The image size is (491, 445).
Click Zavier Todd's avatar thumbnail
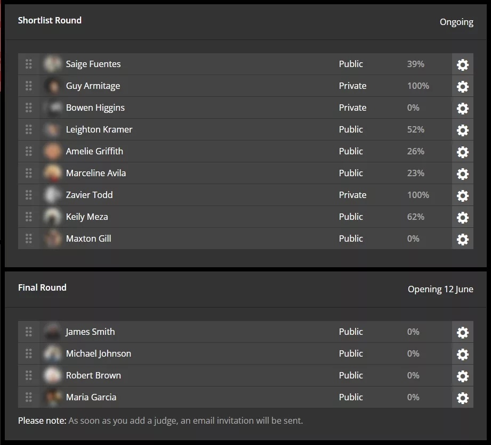(x=52, y=195)
